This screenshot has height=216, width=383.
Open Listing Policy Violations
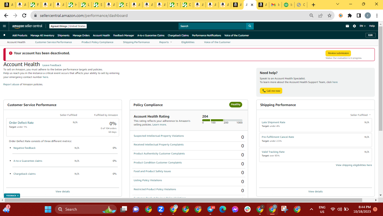[x=148, y=180]
